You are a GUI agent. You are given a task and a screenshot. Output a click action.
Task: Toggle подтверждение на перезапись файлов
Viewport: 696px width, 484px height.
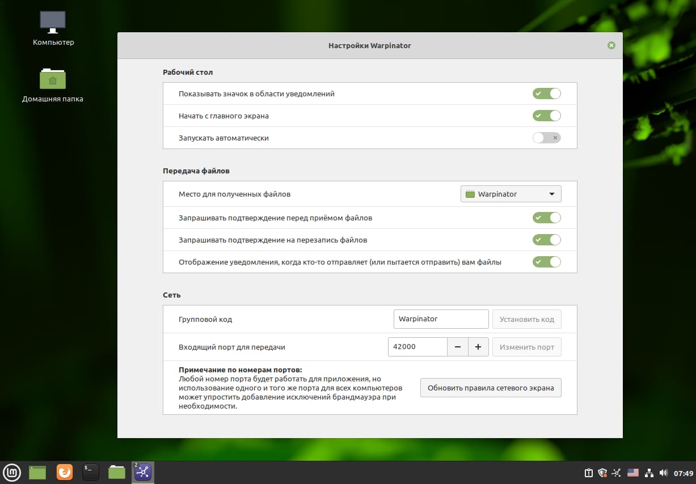click(546, 240)
